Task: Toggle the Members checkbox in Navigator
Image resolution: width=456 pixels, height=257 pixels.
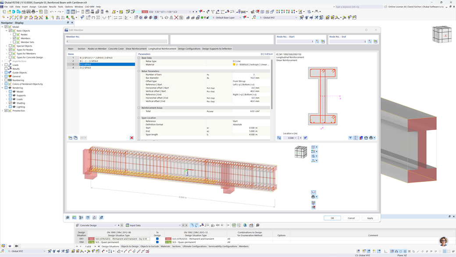Action: tap(14, 38)
